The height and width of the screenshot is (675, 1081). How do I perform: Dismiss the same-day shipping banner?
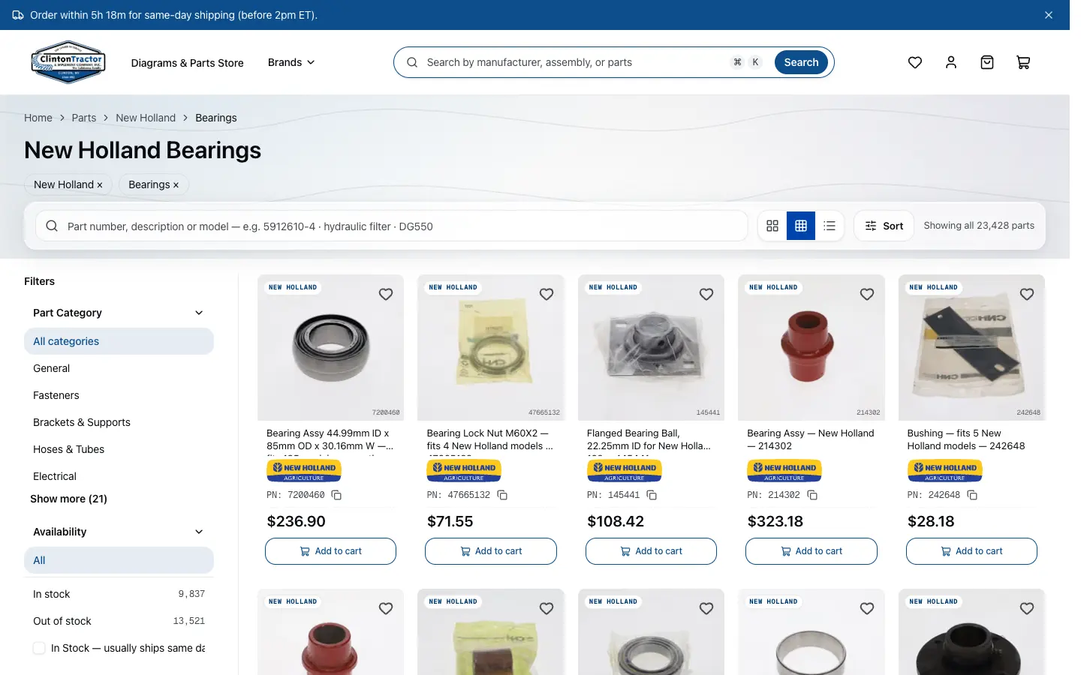[1049, 15]
